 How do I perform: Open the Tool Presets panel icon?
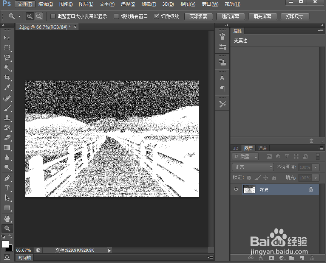click(x=222, y=104)
